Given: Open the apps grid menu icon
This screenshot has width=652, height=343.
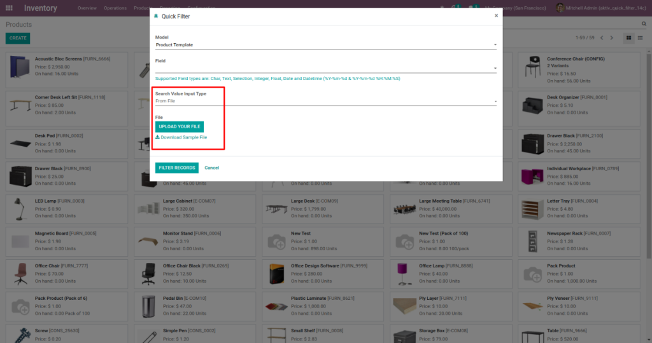Looking at the screenshot, I should pyautogui.click(x=9, y=8).
